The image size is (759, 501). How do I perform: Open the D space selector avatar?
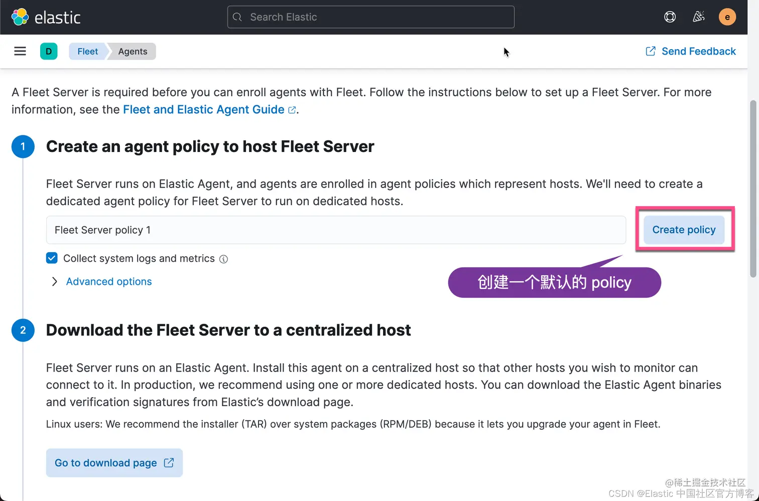(49, 51)
